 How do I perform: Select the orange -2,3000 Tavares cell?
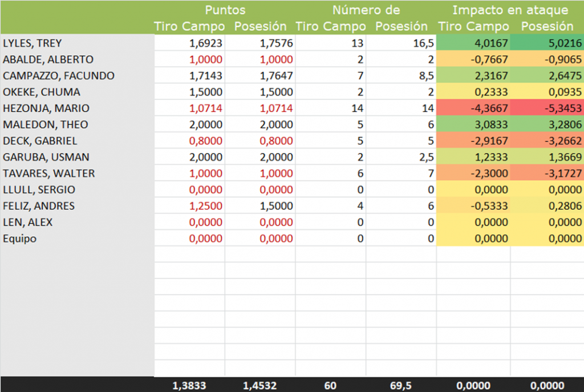click(x=473, y=173)
